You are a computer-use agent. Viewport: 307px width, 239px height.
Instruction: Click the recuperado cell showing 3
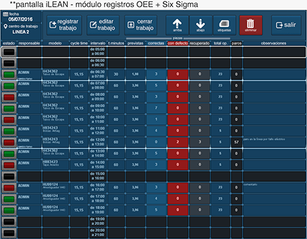tap(199, 142)
